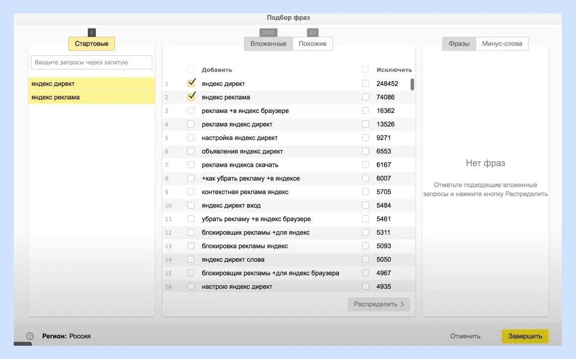Viewport: 576px width, 359px height.
Task: Click the phrase list scrollbar thumb
Action: point(412,84)
